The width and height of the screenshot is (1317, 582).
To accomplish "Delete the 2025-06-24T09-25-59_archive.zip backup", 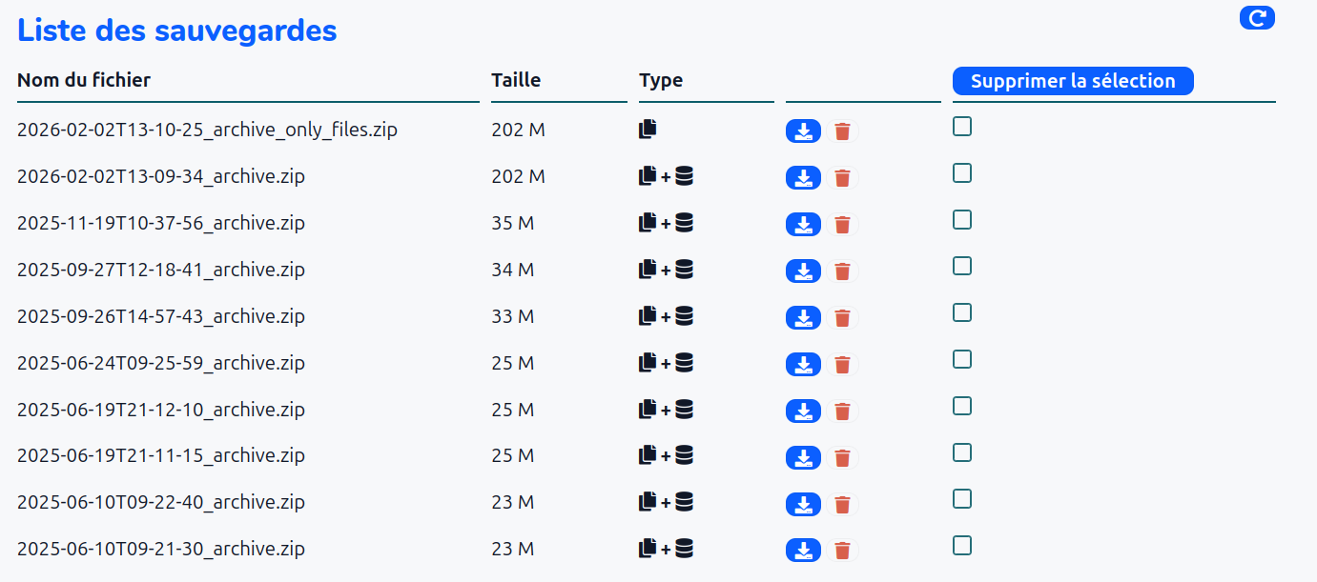I will (842, 365).
